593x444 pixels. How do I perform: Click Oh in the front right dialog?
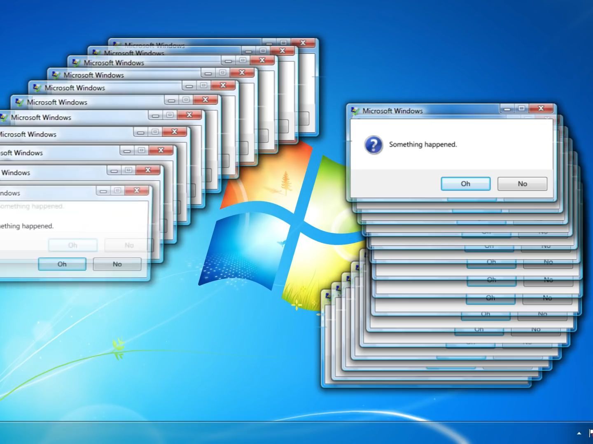465,184
